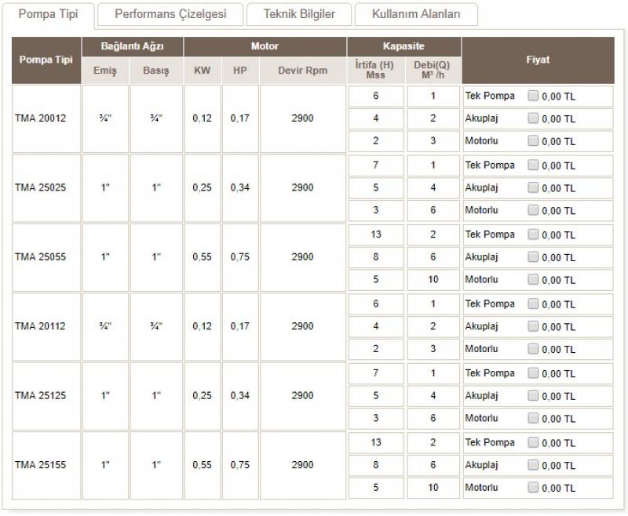Click the TMA 25055 pump type cell
The height and width of the screenshot is (516, 628).
click(x=41, y=257)
